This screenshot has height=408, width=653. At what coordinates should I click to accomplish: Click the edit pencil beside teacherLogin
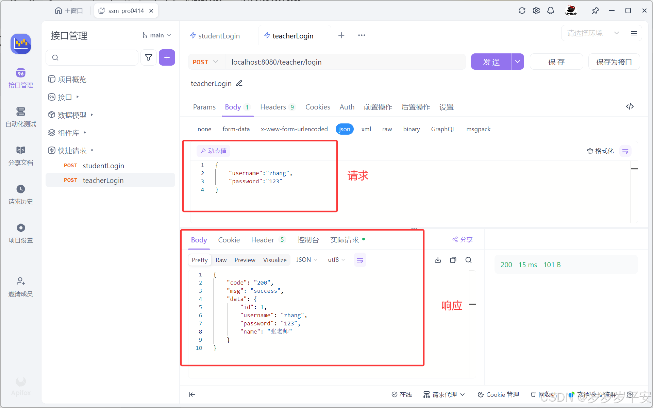click(x=239, y=83)
